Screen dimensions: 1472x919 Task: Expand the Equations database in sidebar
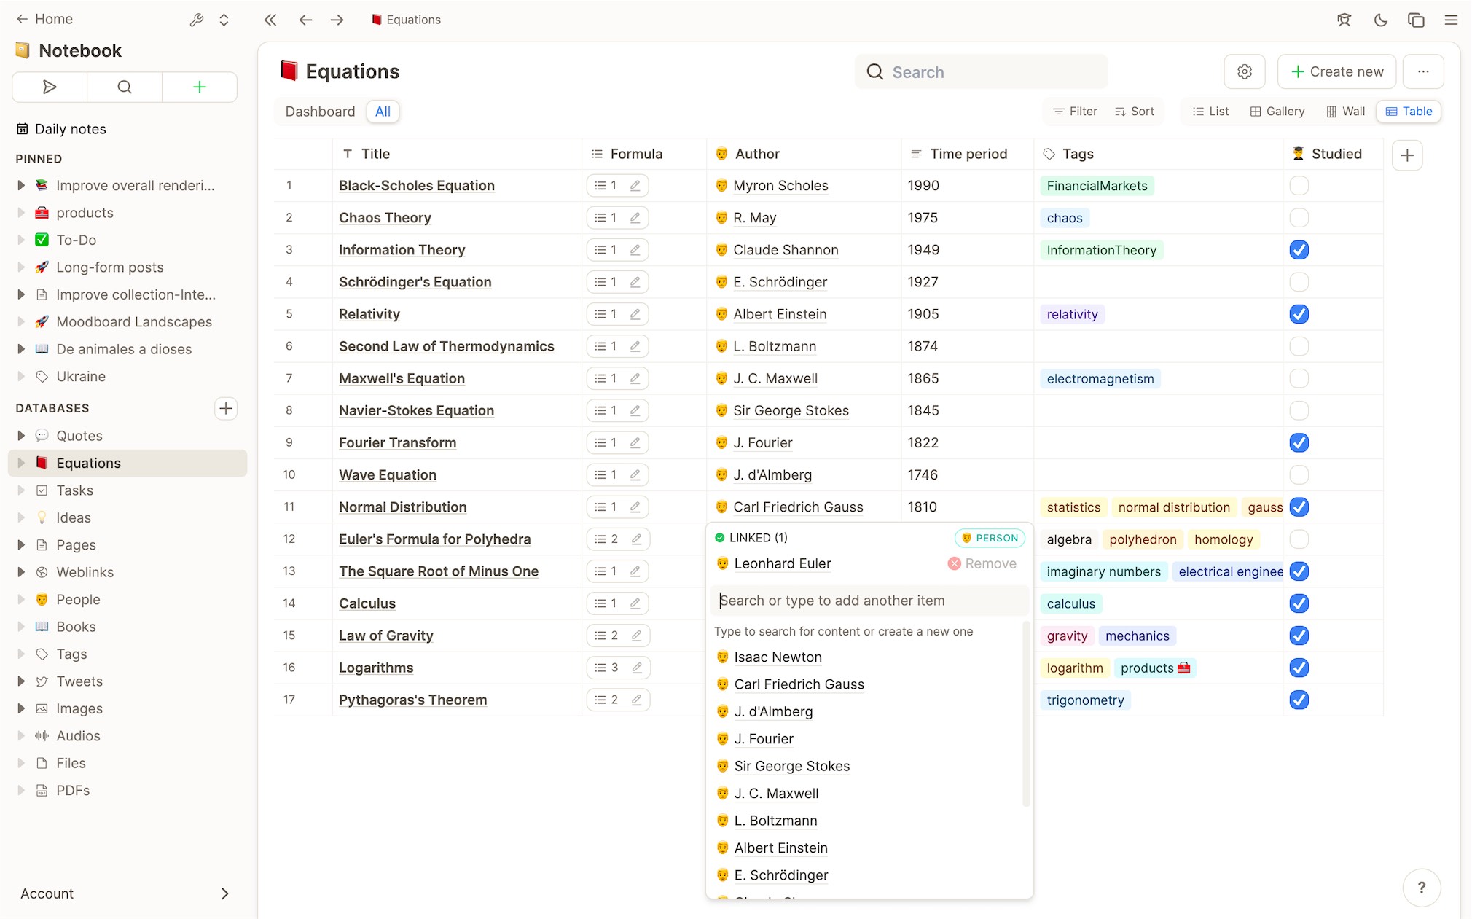point(19,463)
